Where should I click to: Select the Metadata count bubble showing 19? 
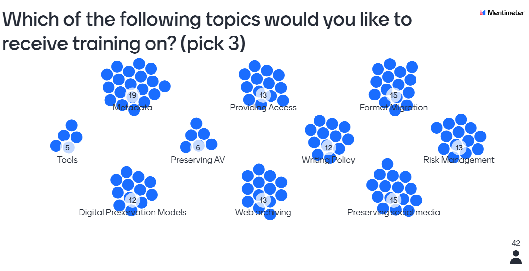tap(132, 95)
